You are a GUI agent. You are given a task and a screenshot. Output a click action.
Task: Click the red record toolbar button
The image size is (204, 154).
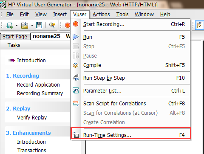(68, 25)
